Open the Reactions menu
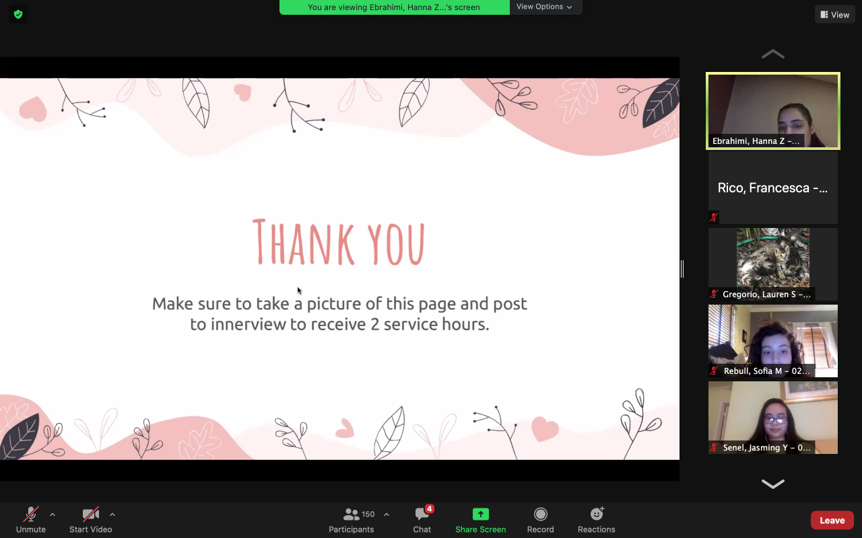This screenshot has width=862, height=538. [x=597, y=520]
